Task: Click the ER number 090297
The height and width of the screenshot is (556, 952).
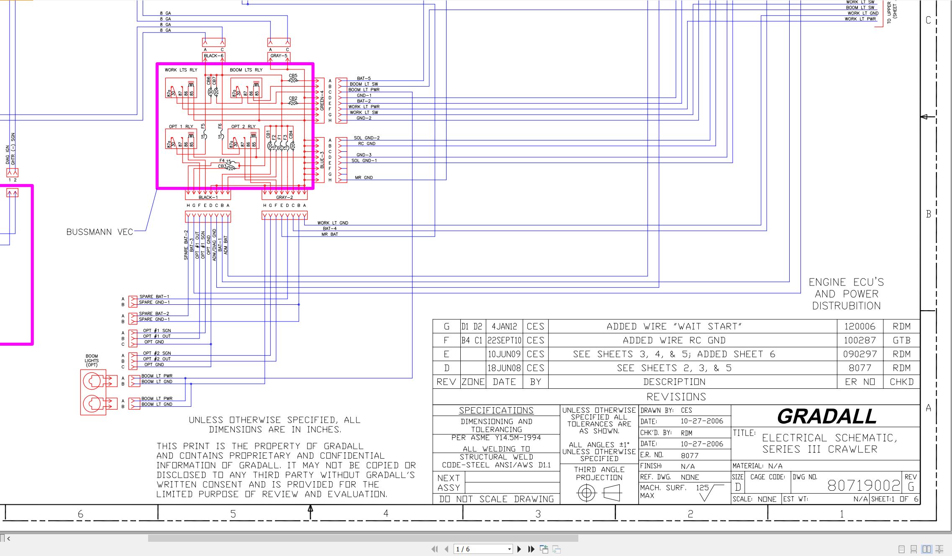Action: point(860,354)
